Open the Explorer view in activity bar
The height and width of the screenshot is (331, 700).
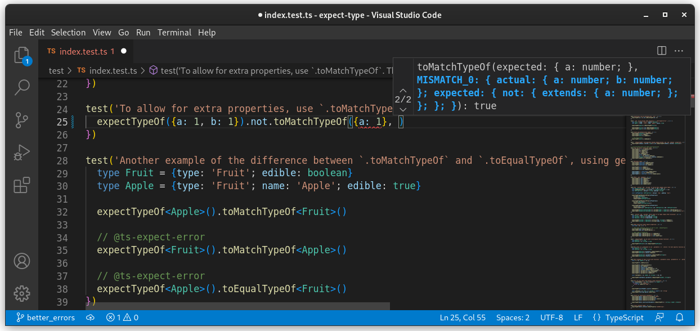pos(21,55)
